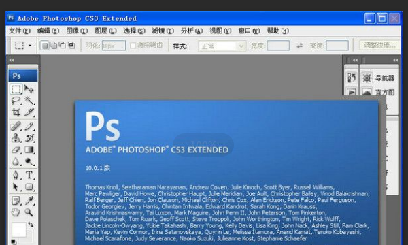This screenshot has width=408, height=245.
Task: Select the Hand tool
Action: (x=16, y=212)
